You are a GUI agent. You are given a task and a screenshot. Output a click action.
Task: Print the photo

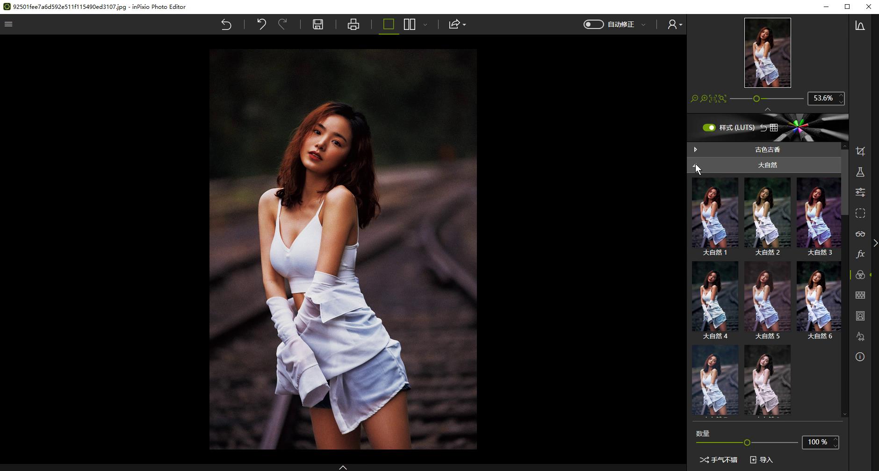(353, 24)
